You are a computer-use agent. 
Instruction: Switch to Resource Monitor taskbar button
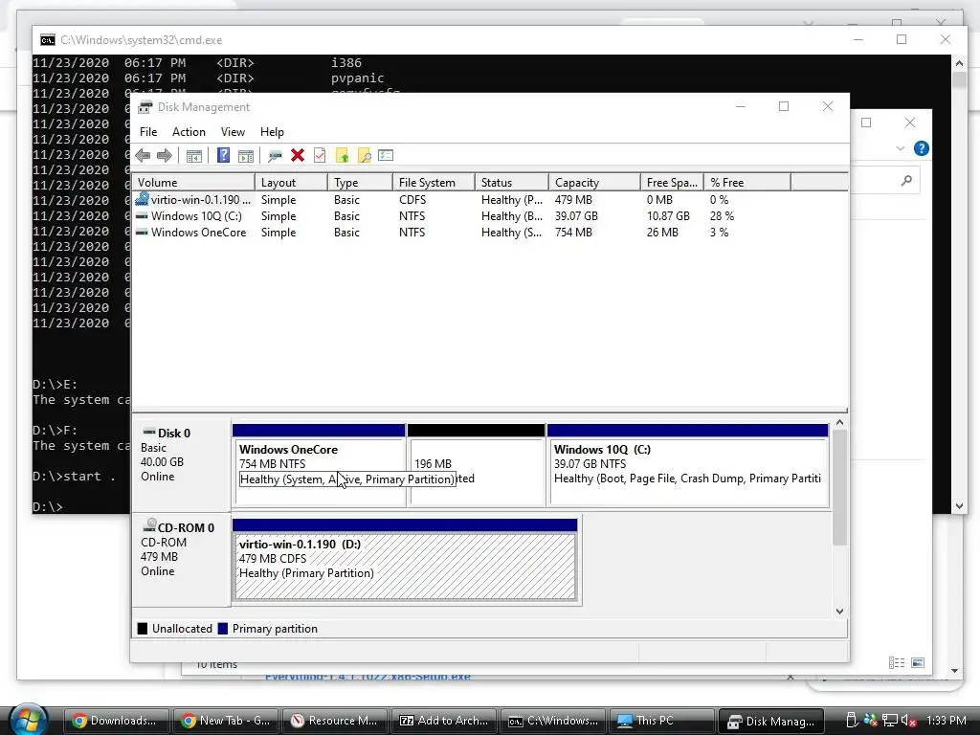(x=336, y=721)
